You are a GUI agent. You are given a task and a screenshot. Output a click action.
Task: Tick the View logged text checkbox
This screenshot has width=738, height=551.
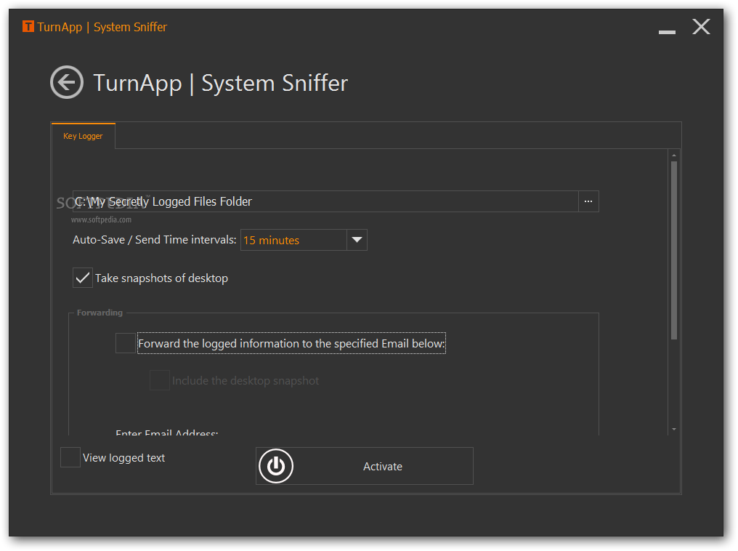pos(70,457)
